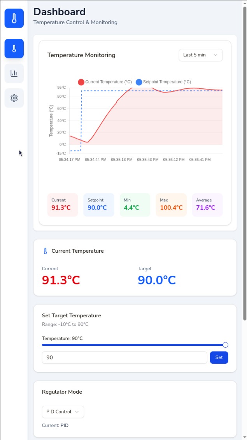Click the large blue 90.0°C target reading
This screenshot has width=247, height=440.
click(x=157, y=280)
